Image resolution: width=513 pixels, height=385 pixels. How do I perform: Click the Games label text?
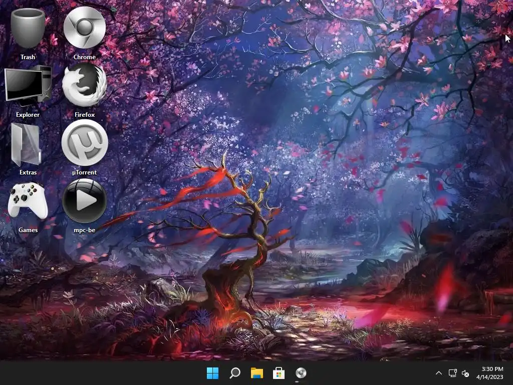pos(28,230)
